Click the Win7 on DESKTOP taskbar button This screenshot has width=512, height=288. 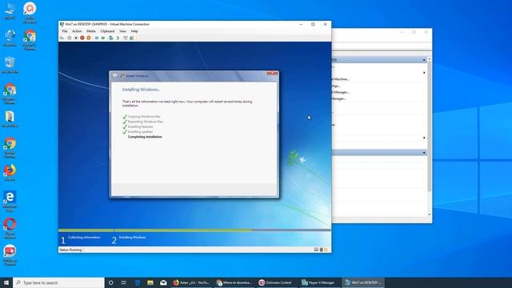click(x=363, y=282)
